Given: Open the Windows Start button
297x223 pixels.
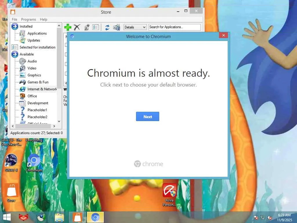Looking at the screenshot, I should [x=7, y=217].
